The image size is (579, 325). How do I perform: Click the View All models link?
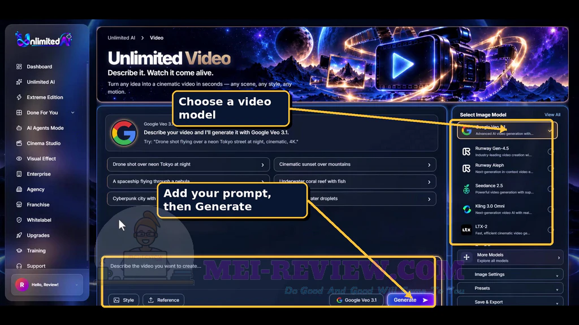pyautogui.click(x=552, y=115)
